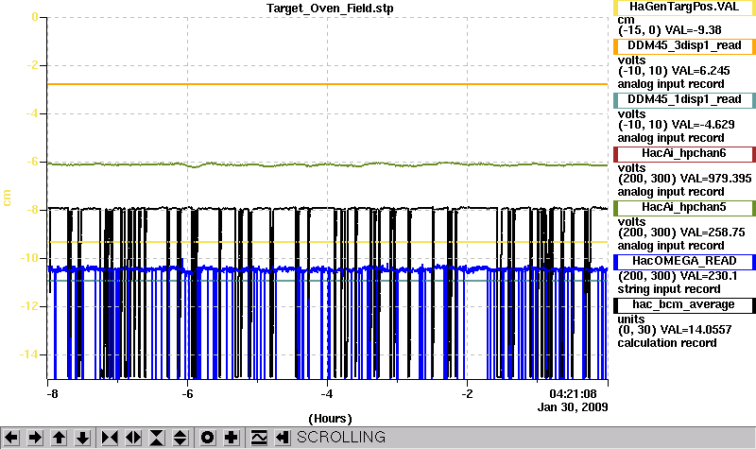Image resolution: width=756 pixels, height=449 pixels.
Task: Click the horizontal zoom-out diamond icon
Action: pos(133,438)
